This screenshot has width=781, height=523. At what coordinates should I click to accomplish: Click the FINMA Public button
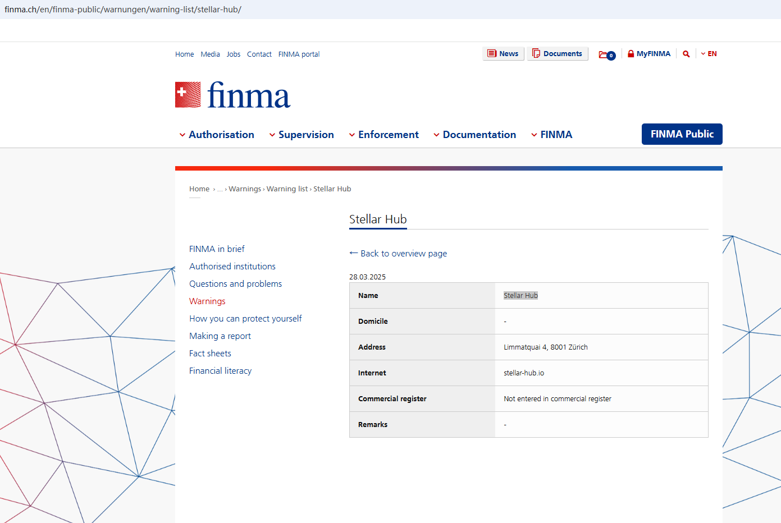(682, 134)
